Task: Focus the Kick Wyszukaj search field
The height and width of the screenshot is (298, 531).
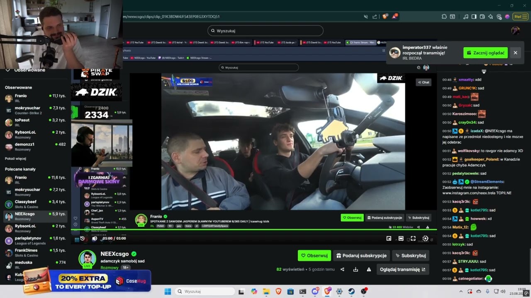Action: pos(265,31)
